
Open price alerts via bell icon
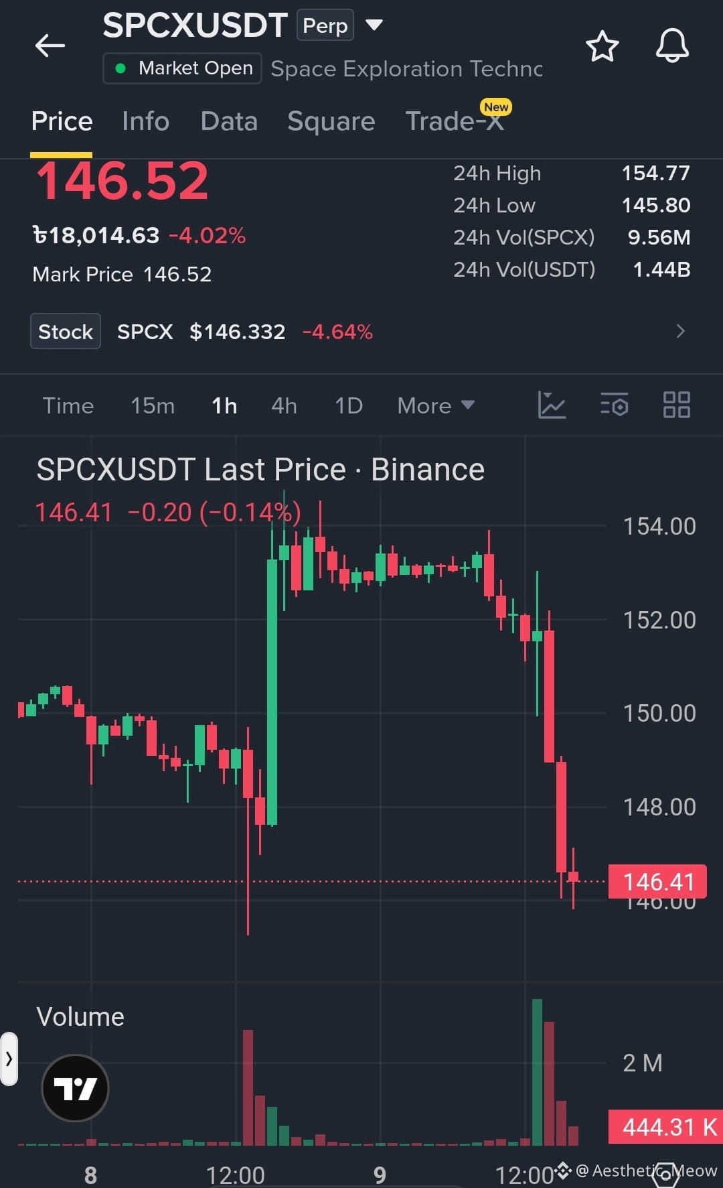(671, 46)
